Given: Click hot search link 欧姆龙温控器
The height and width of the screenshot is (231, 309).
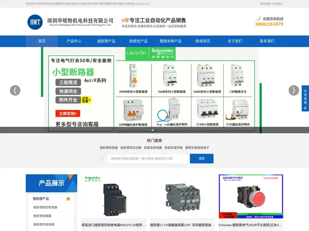Looking at the screenshot, I should [x=173, y=148].
